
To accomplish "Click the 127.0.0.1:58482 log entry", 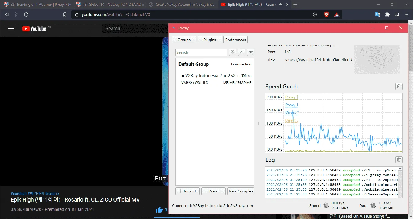I will [332, 170].
